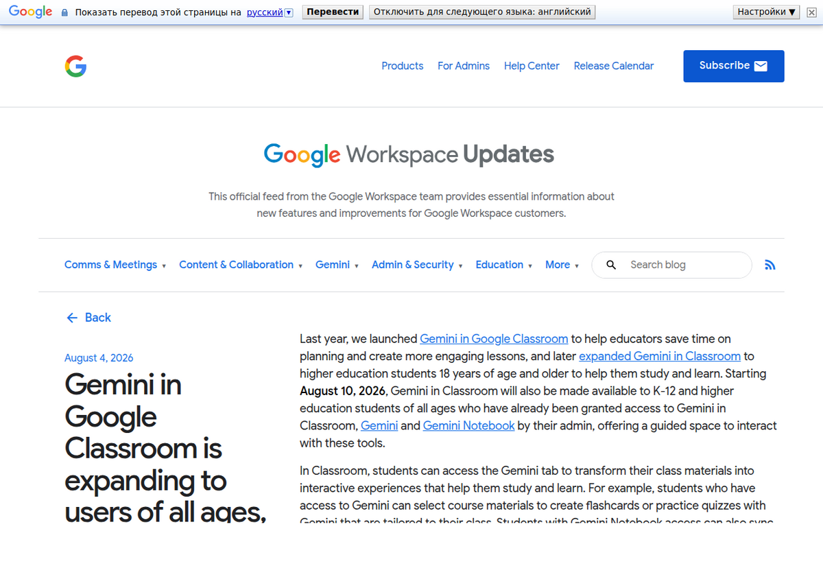Click Отключить для следующего языка button
This screenshot has height=579, width=823.
point(481,12)
